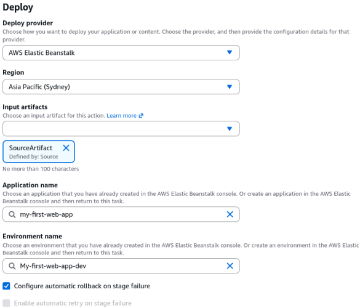Uncheck Configure automatic rollback on stage failure

(6, 286)
